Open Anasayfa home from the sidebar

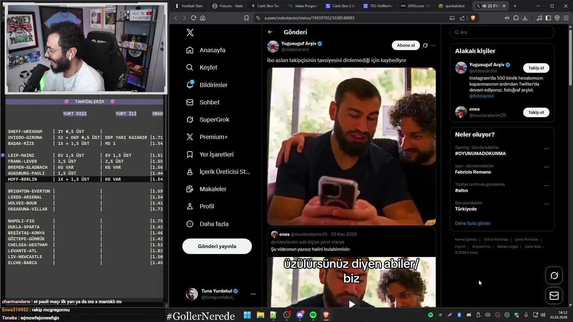[206, 50]
